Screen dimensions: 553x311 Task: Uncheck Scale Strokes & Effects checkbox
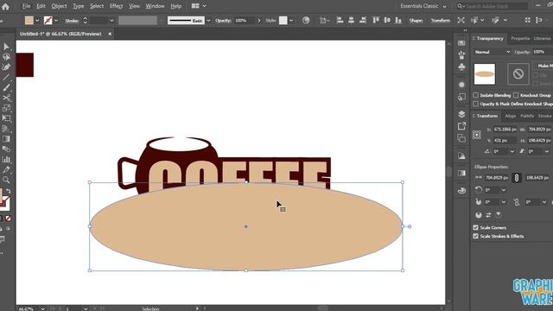tap(476, 236)
